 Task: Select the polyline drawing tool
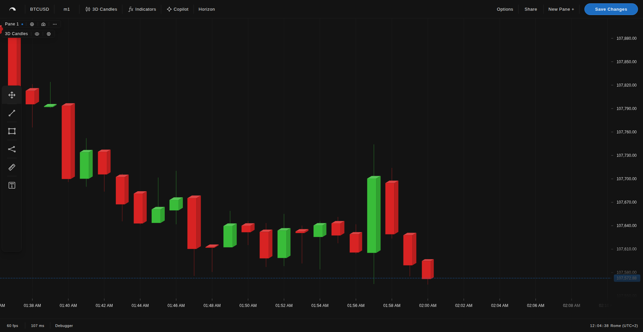point(12,149)
